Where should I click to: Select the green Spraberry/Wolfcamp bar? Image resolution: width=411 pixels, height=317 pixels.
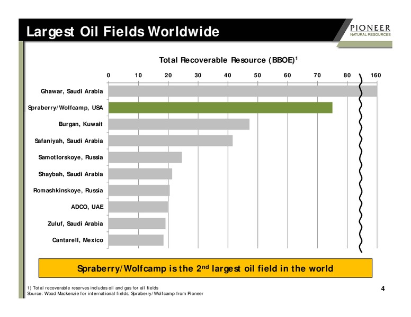coord(220,108)
